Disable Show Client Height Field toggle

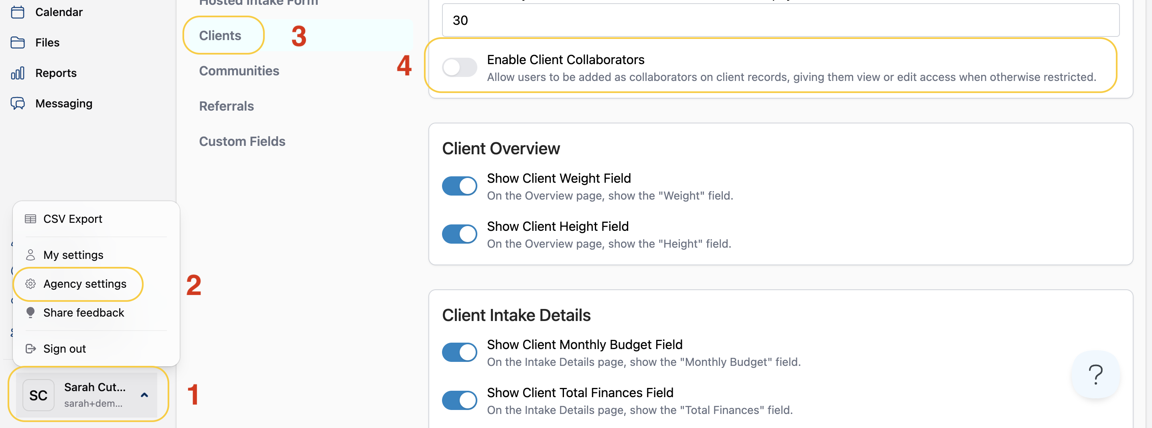point(459,234)
